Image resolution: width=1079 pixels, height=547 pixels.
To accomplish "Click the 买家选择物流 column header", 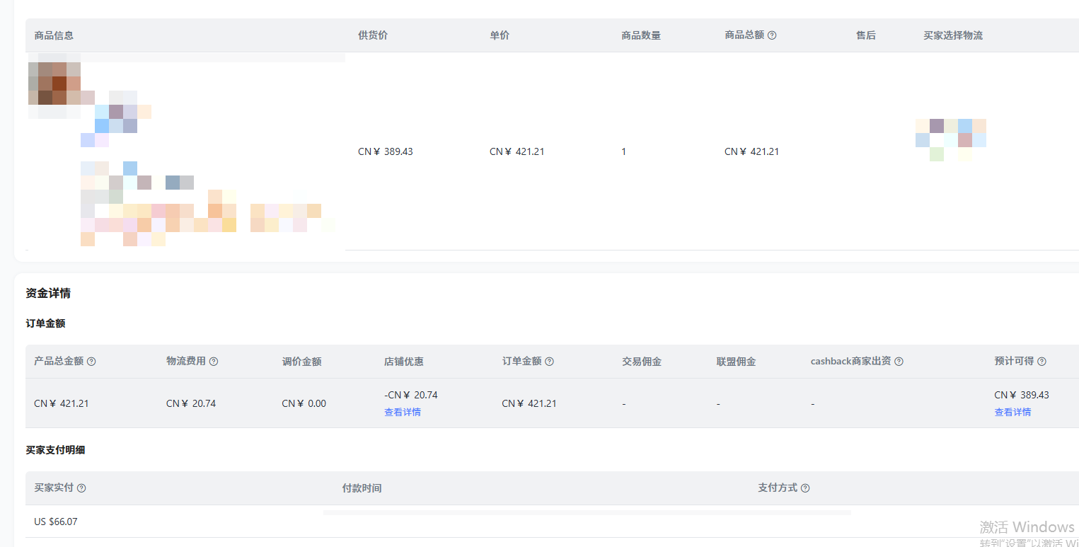I will click(x=952, y=35).
